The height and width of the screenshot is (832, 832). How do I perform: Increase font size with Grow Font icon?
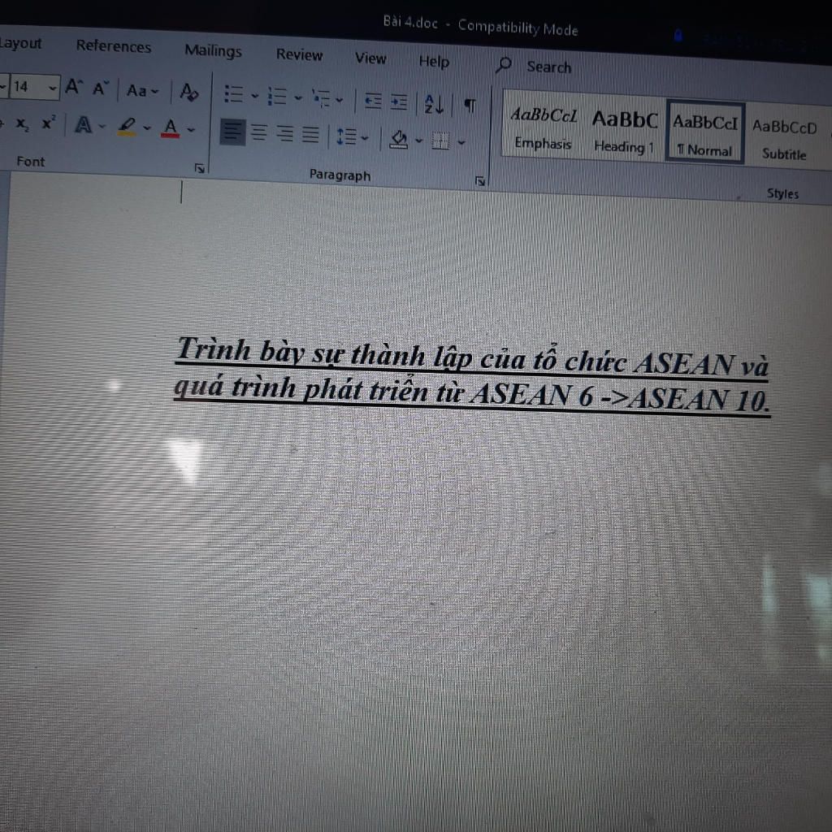74,87
